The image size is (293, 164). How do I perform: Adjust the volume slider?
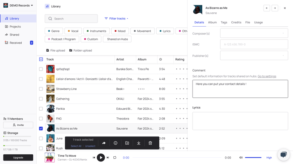[x=253, y=158]
